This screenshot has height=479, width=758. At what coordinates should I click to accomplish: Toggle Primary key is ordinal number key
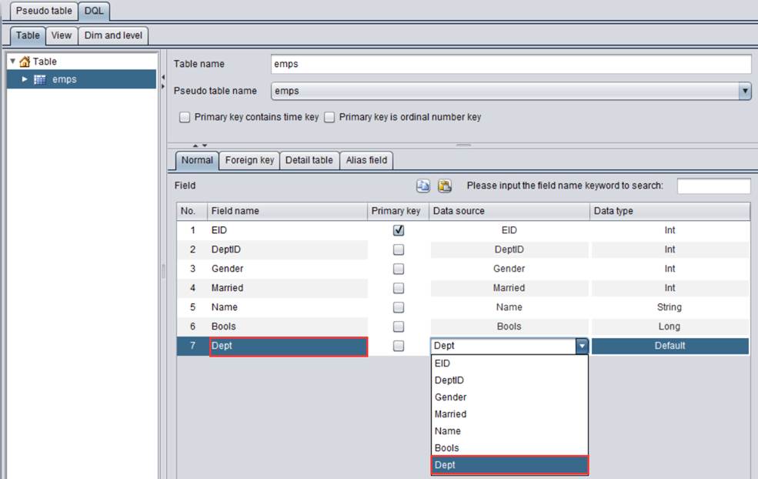[329, 118]
